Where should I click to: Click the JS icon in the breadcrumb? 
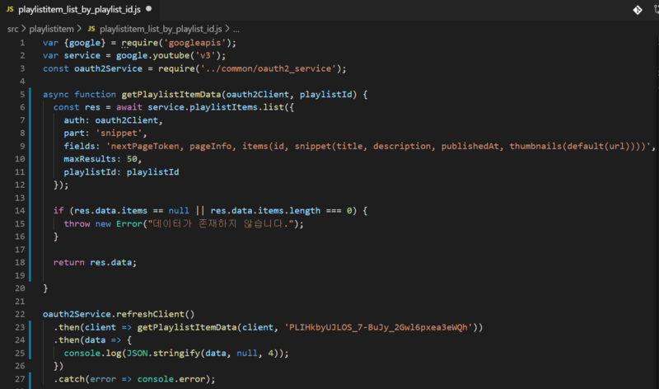pos(91,29)
